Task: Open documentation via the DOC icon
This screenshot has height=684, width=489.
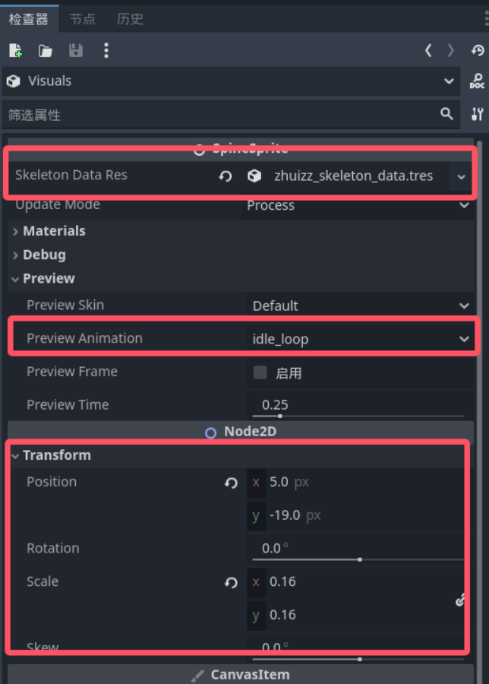Action: click(477, 81)
